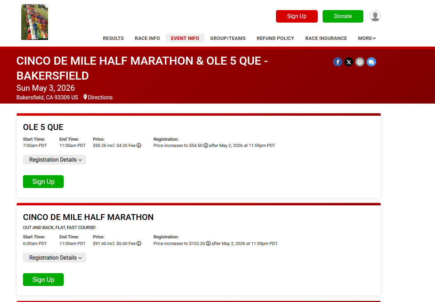The width and height of the screenshot is (435, 302).
Task: Sign up for the Cinco De Mile Half Marathon
Action: click(43, 279)
